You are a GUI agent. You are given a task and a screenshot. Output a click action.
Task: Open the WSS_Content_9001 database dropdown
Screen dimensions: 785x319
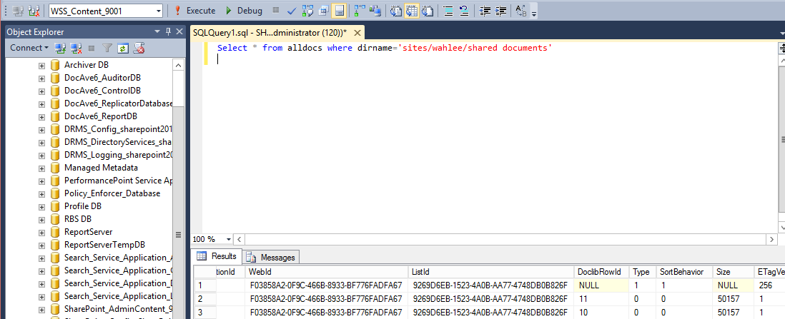pyautogui.click(x=159, y=11)
